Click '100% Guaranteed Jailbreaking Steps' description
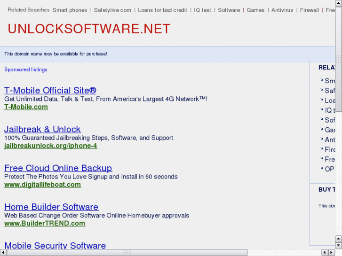This screenshot has width=342, height=256. [89, 138]
